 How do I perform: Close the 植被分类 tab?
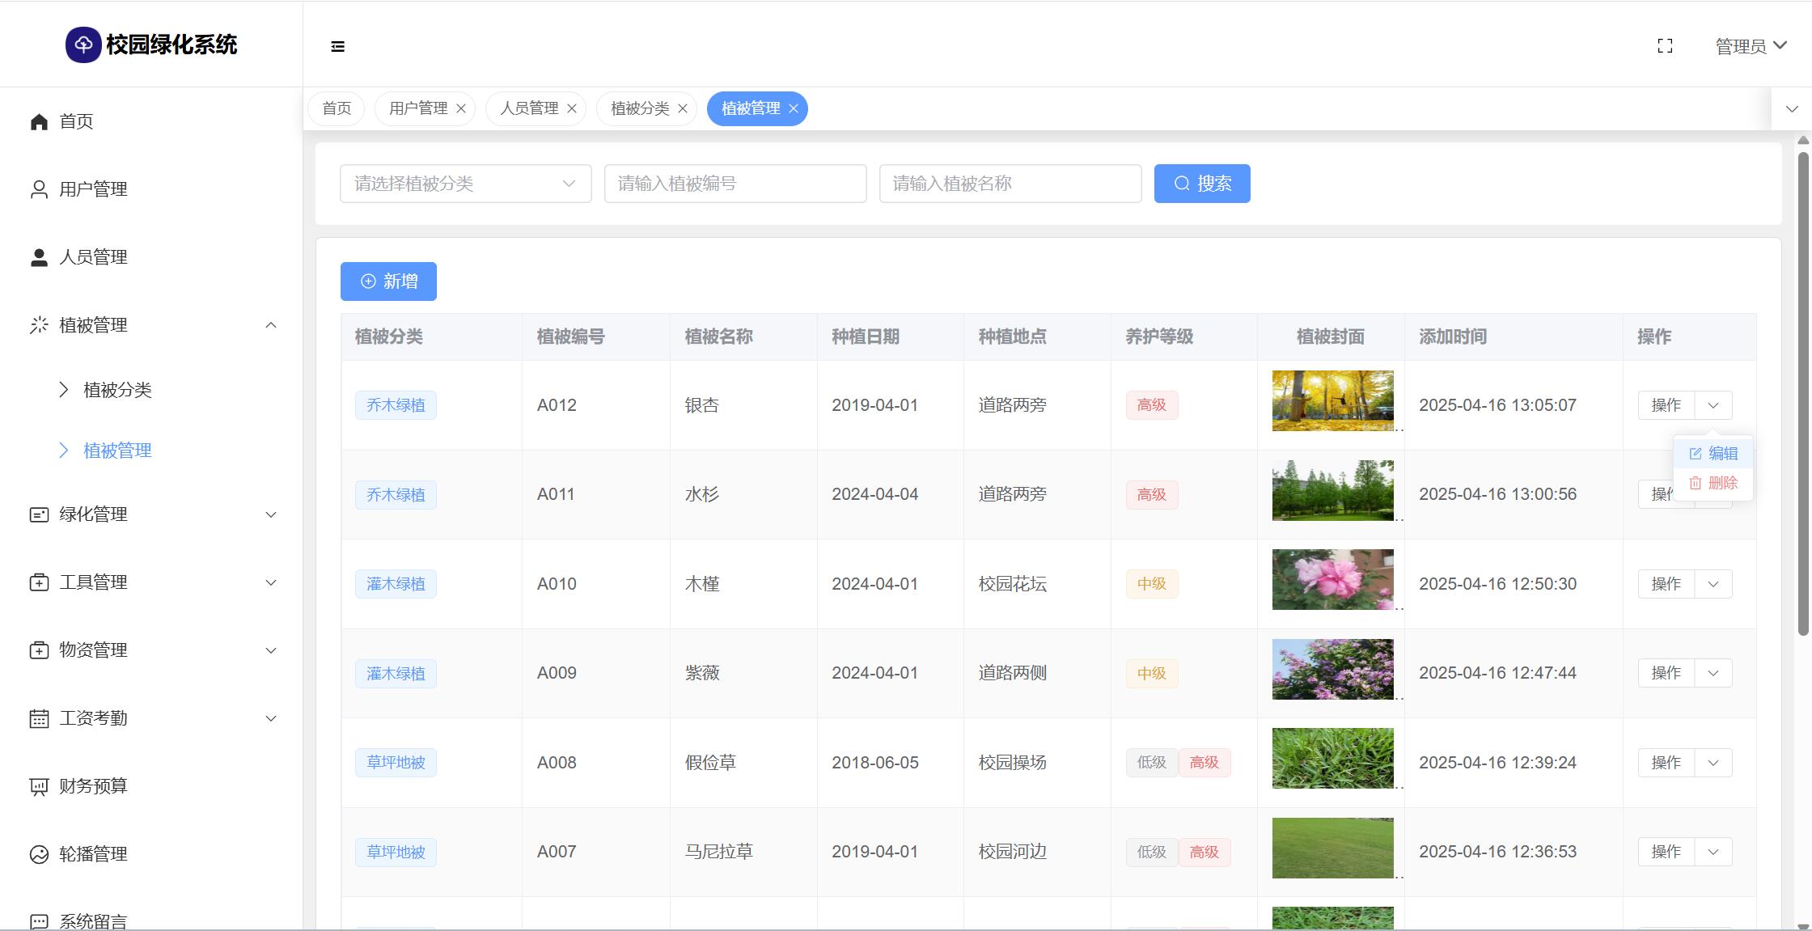click(683, 108)
